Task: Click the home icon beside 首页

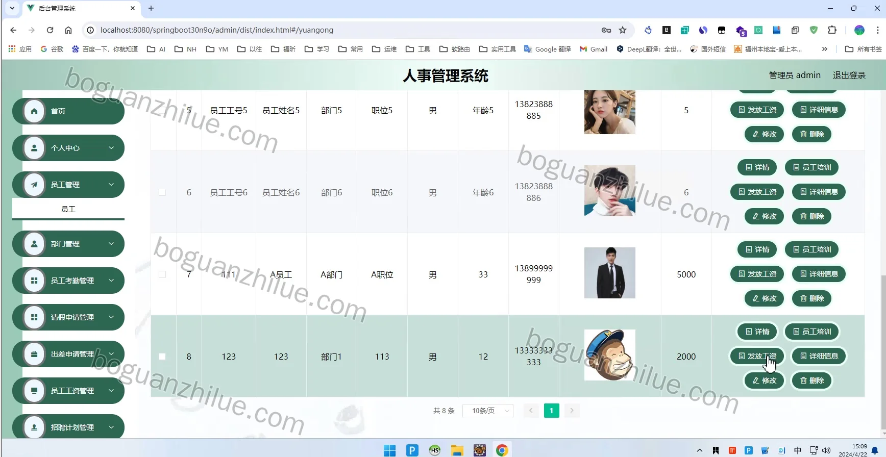Action: [34, 111]
